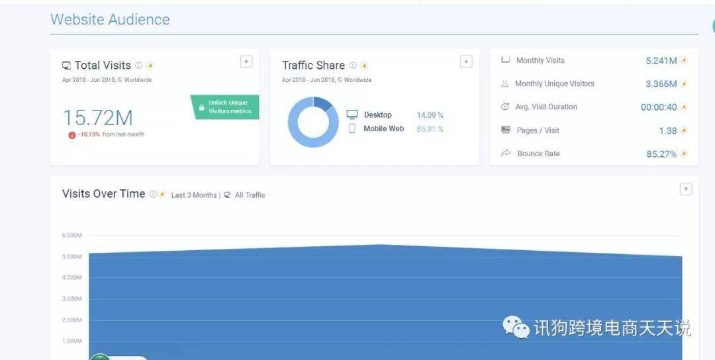Click the -10.15% change value
Viewport: 715px width, 360px height.
click(x=89, y=134)
